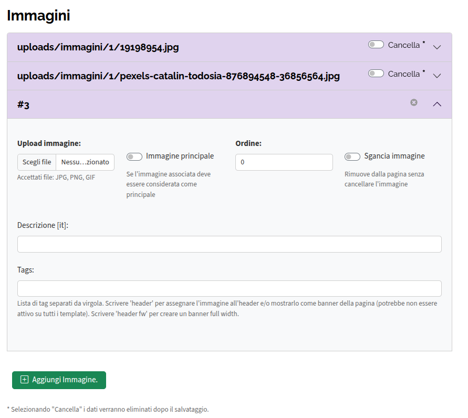Viewport: 468px width, 418px height.
Task: Click the Sgancia immagine label text
Action: [394, 156]
